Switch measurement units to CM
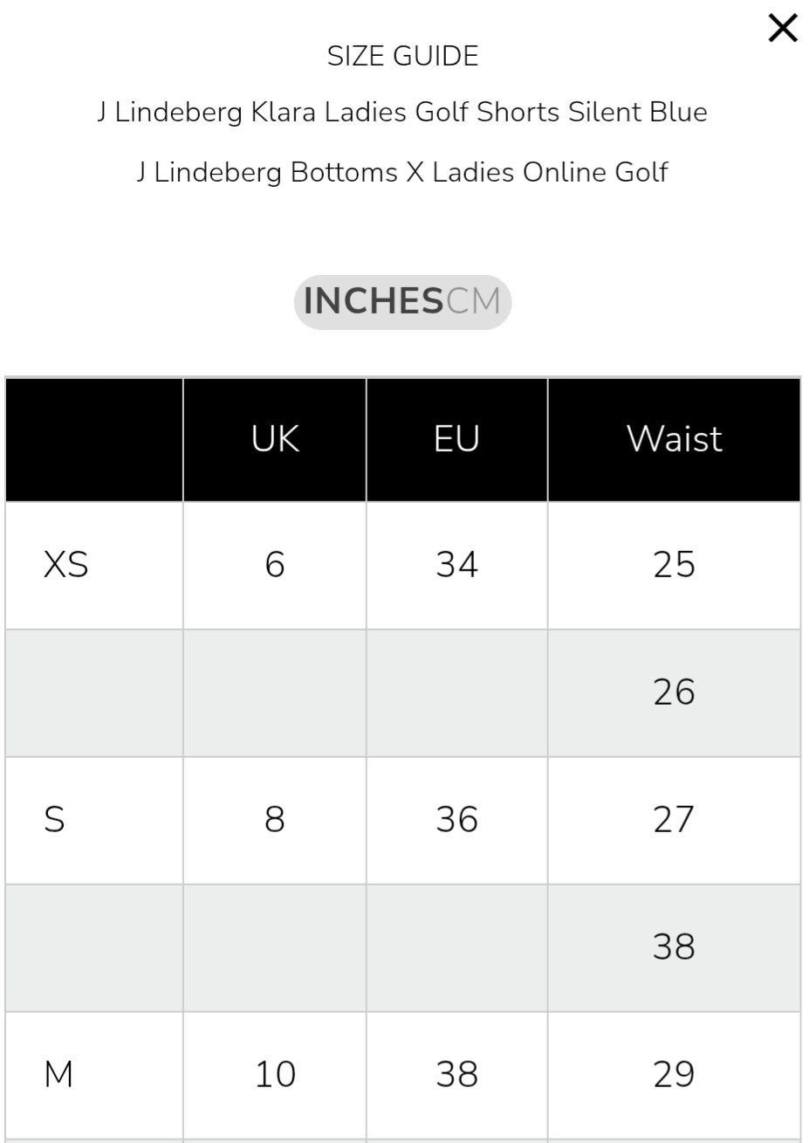The image size is (809, 1143). coord(474,301)
